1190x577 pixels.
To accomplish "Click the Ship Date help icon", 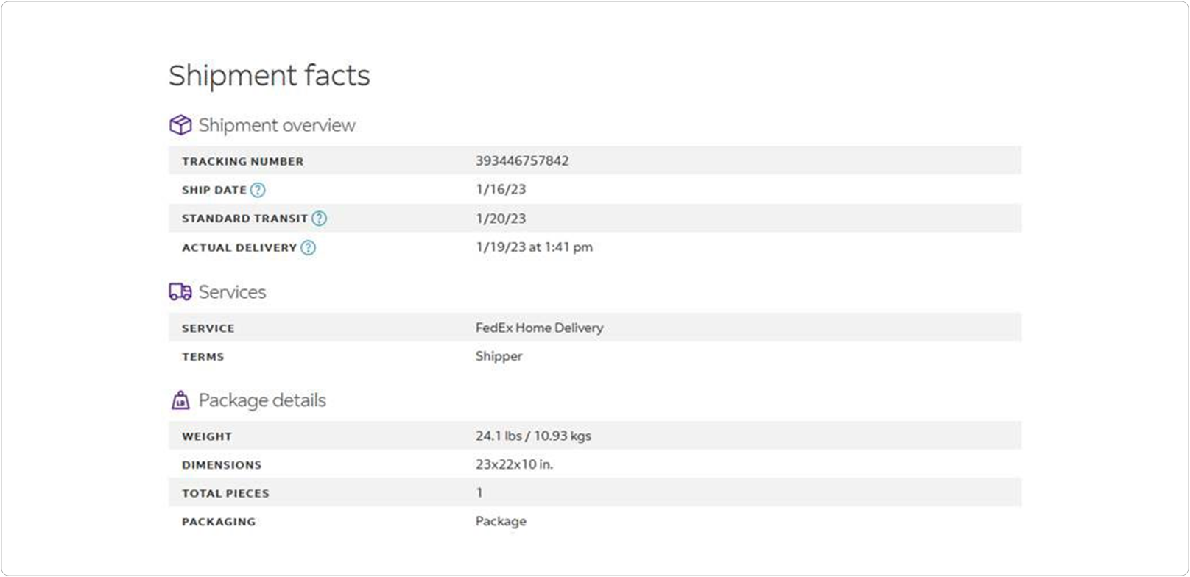I will pyautogui.click(x=257, y=190).
